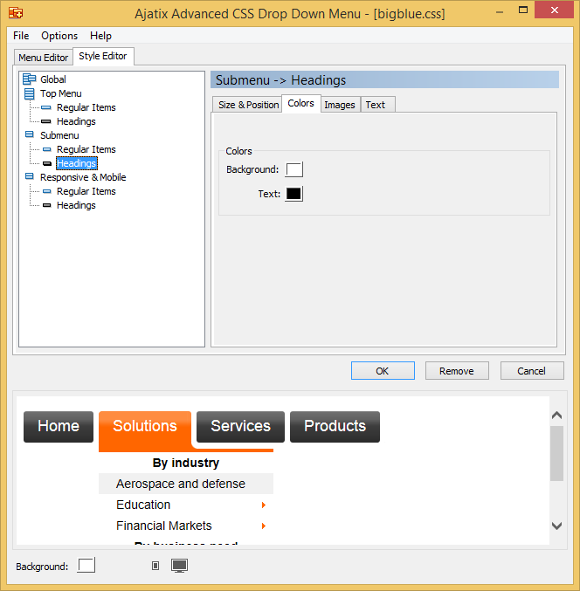The width and height of the screenshot is (580, 591).
Task: Click Financial Markets item in preview
Action: click(186, 526)
